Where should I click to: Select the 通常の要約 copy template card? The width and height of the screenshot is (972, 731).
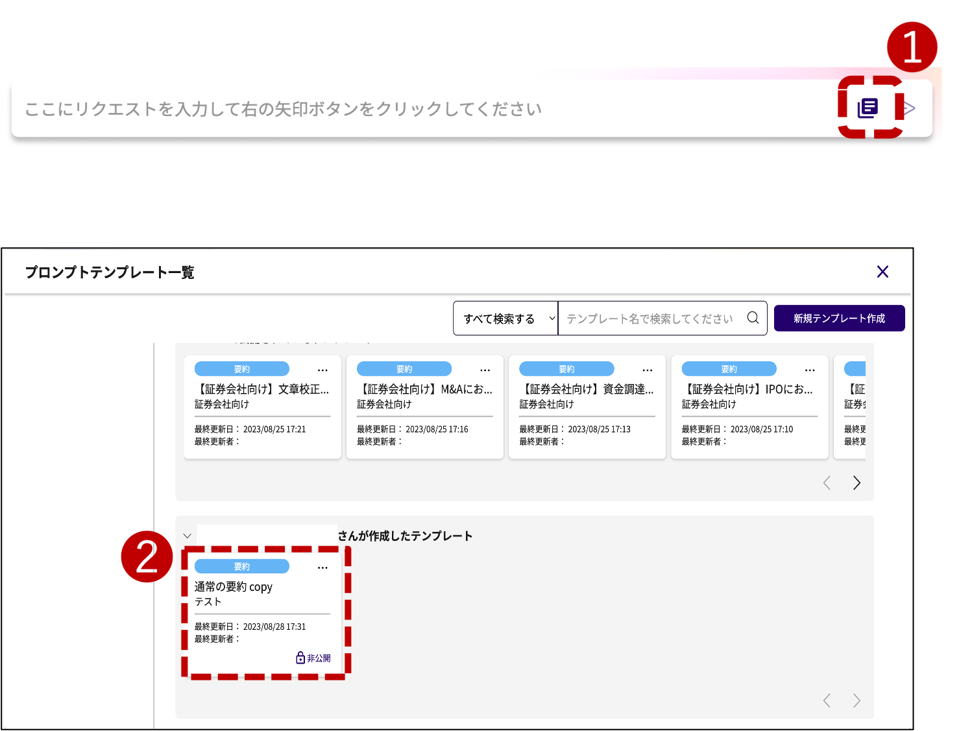[261, 603]
